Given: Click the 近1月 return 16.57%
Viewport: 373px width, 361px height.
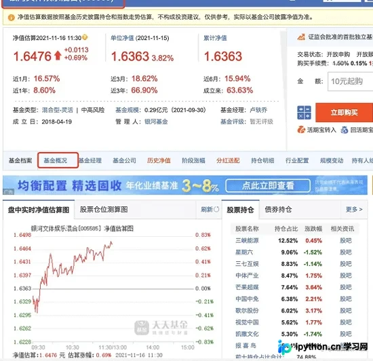Looking at the screenshot, I should (x=47, y=79).
